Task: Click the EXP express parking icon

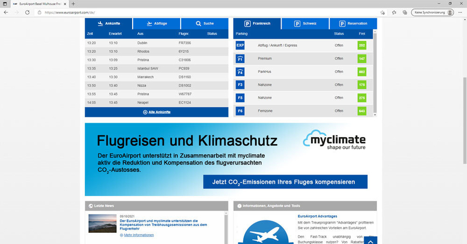Action: 240,45
